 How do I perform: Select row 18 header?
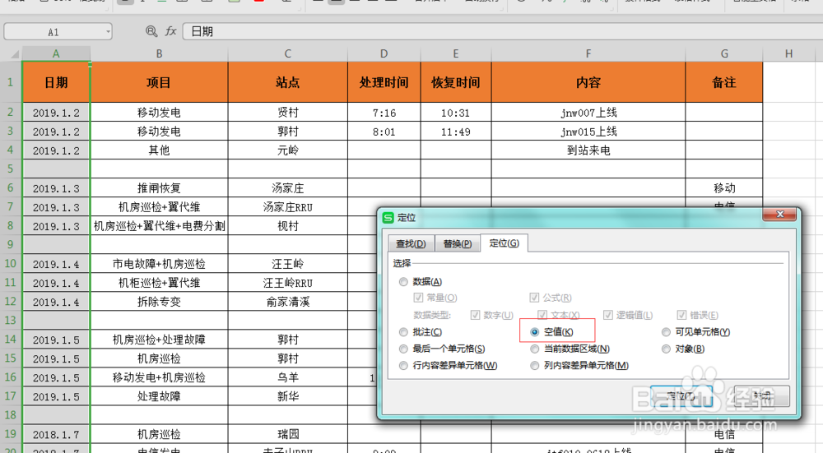11,414
